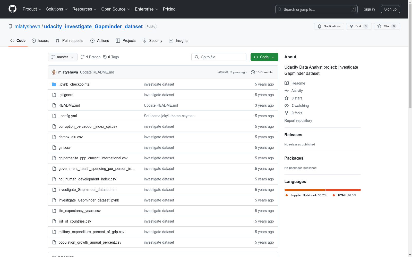Open the military_expenditure_percent_of_gdp.csv file
412x257 pixels.
click(x=91, y=232)
